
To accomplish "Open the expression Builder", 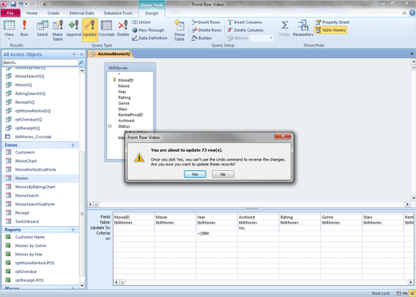I will [x=202, y=38].
